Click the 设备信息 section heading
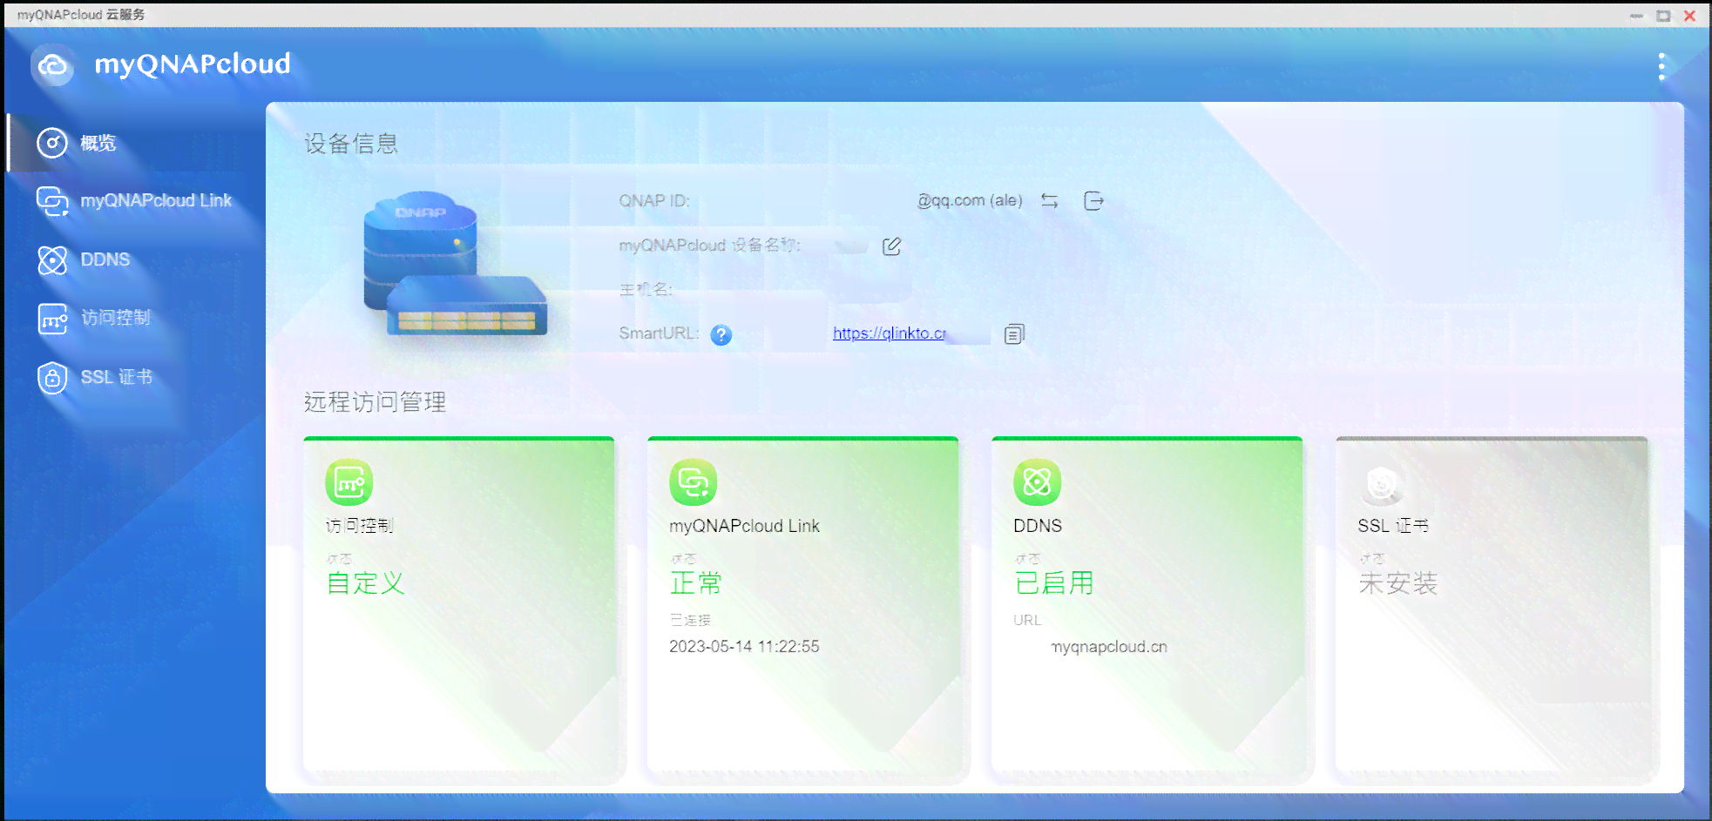Viewport: 1712px width, 821px height. pos(351,144)
